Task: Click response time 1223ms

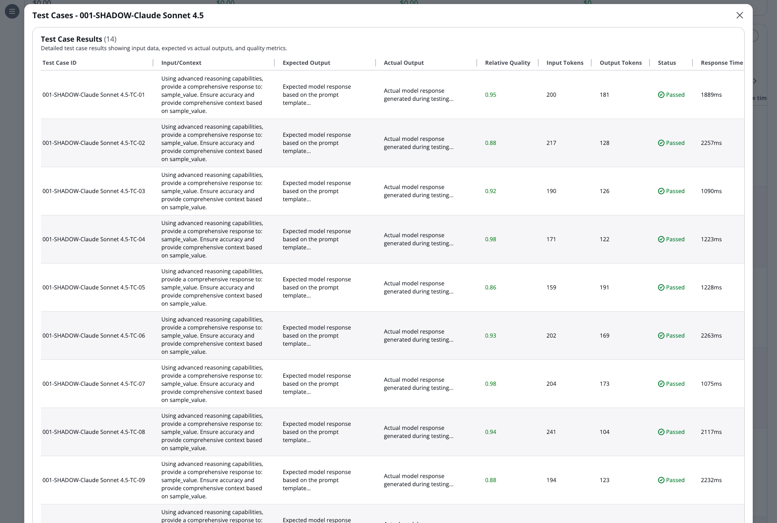Action: [x=711, y=239]
